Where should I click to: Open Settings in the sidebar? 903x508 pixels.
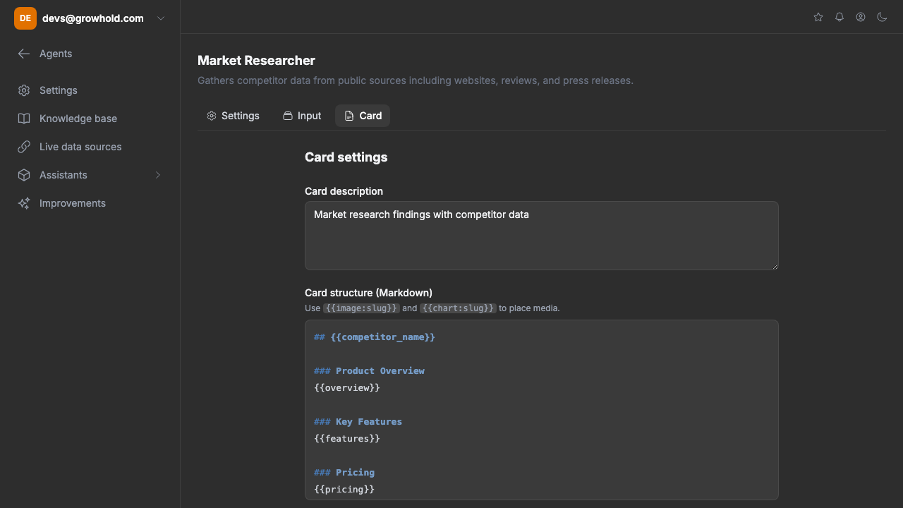click(58, 90)
